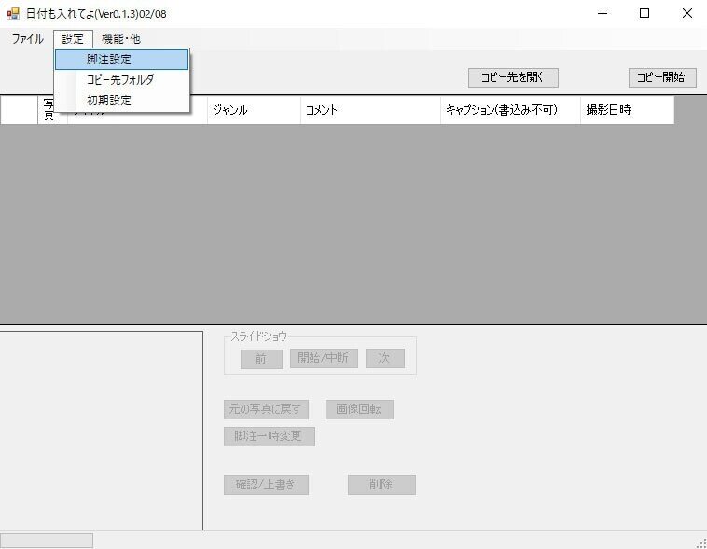Click the ジャンル column header
This screenshot has height=549, width=707.
(x=254, y=110)
